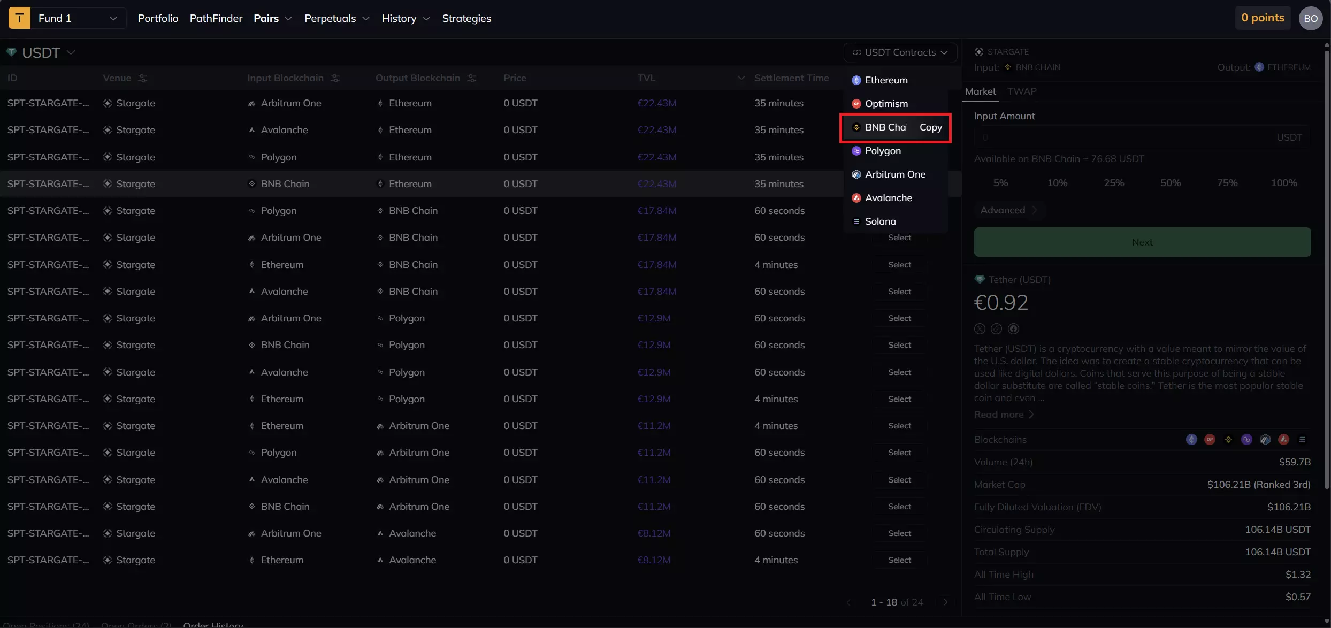Screen dimensions: 1331x628
Task: Open the BO user avatar menu
Action: (1310, 18)
